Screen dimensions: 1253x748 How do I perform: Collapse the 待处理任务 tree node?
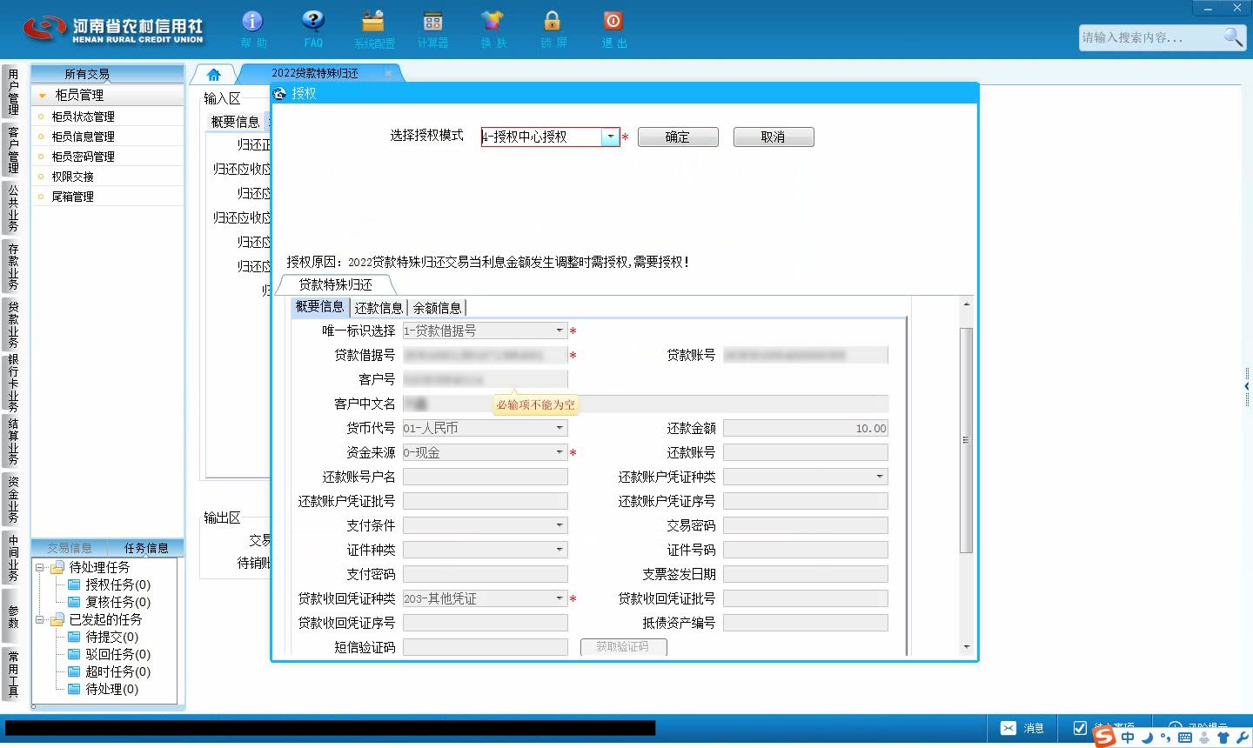(39, 567)
